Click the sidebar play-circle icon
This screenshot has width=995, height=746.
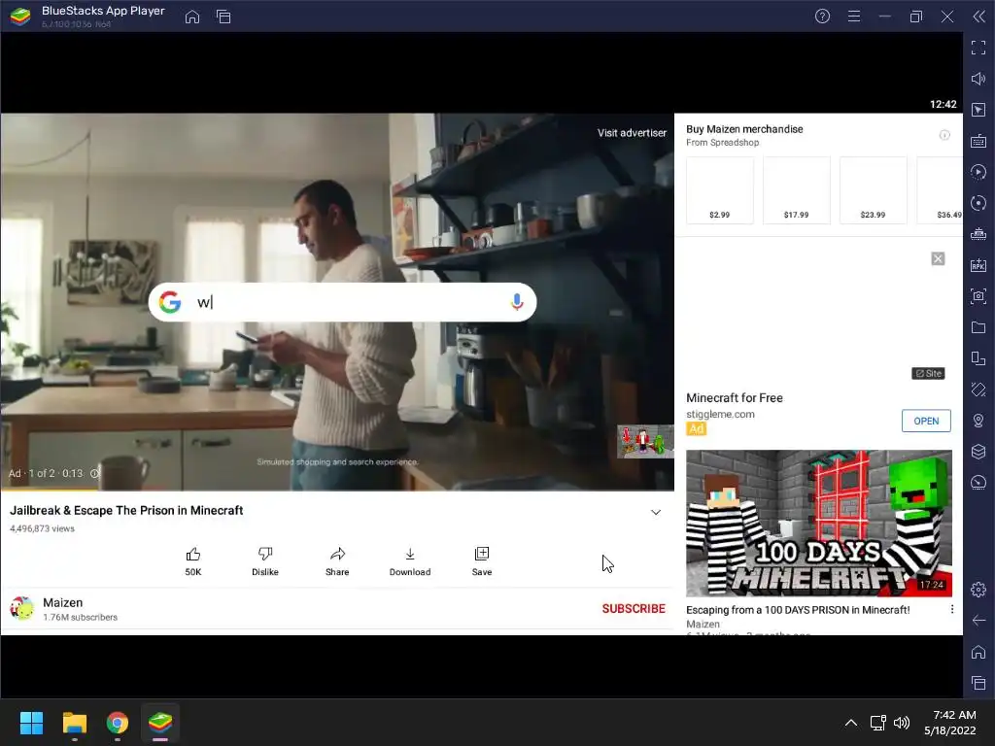click(x=978, y=172)
